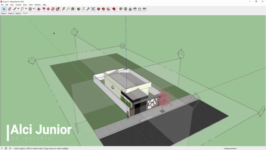Click the Share Component icon
Image resolution: width=266 pixels, height=150 pixels.
click(108, 9)
